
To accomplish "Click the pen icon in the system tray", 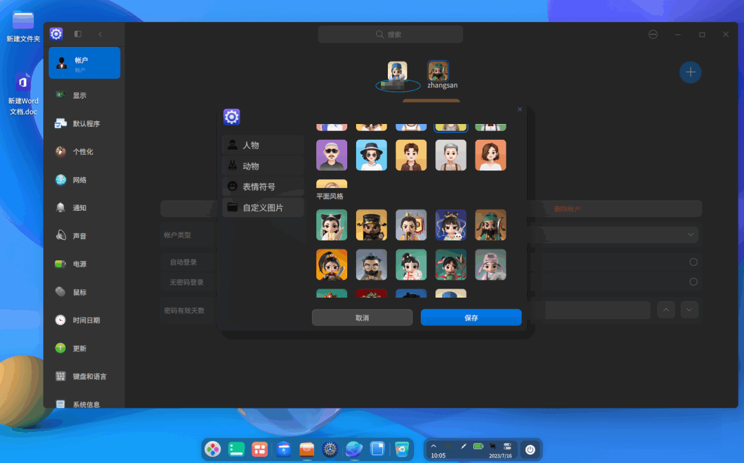I will click(x=464, y=446).
